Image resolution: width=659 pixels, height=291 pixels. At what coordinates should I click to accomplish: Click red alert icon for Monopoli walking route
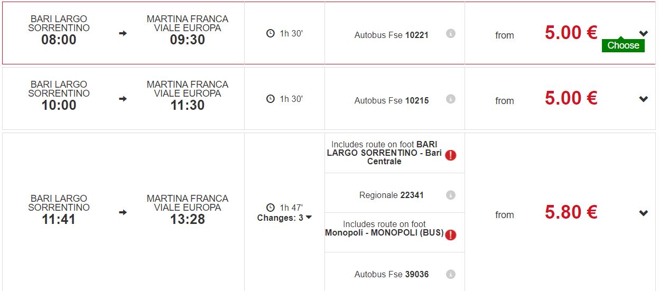coord(450,234)
